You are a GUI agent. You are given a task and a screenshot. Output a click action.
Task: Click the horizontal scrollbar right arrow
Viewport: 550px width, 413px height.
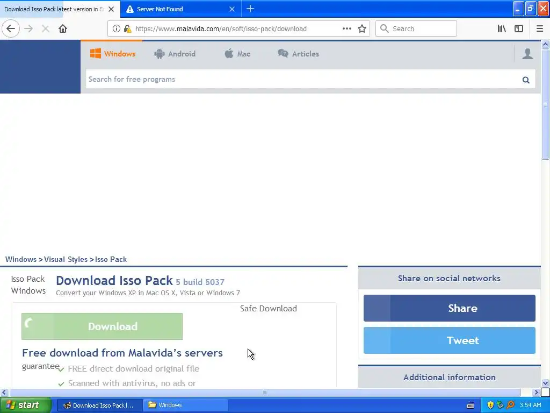click(x=536, y=392)
